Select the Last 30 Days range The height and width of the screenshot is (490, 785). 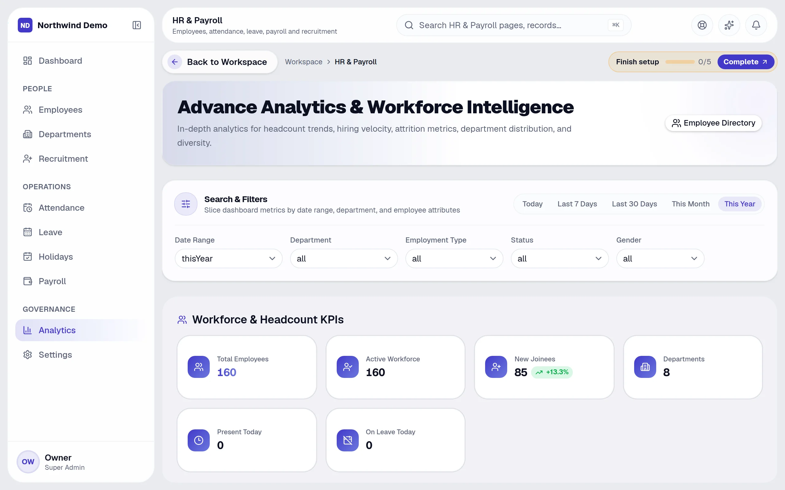(634, 204)
